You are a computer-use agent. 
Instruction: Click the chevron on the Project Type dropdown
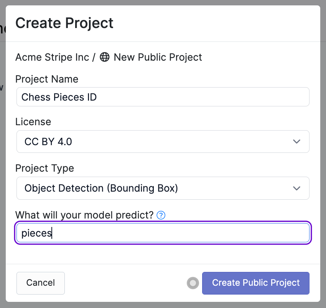pyautogui.click(x=296, y=188)
